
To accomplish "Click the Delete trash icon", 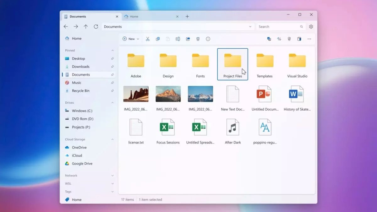I will (198, 39).
